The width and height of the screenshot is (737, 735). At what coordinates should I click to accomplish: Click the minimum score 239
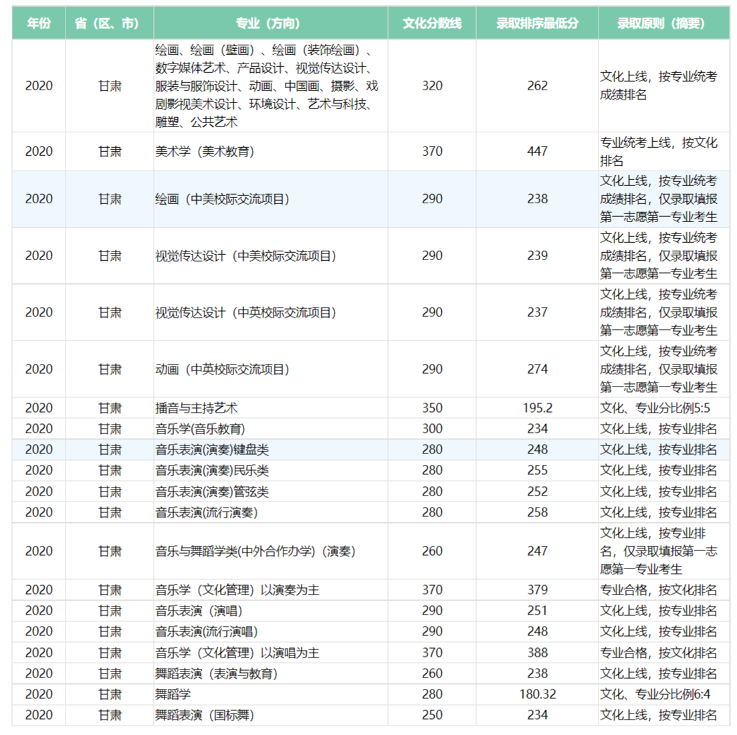click(x=537, y=255)
